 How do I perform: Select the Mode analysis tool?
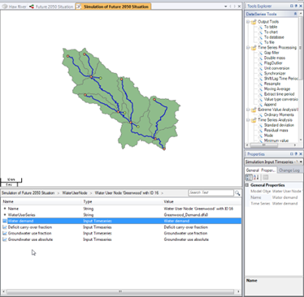click(x=268, y=136)
